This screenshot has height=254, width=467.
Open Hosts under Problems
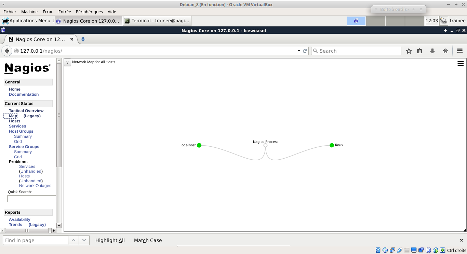pos(24,176)
